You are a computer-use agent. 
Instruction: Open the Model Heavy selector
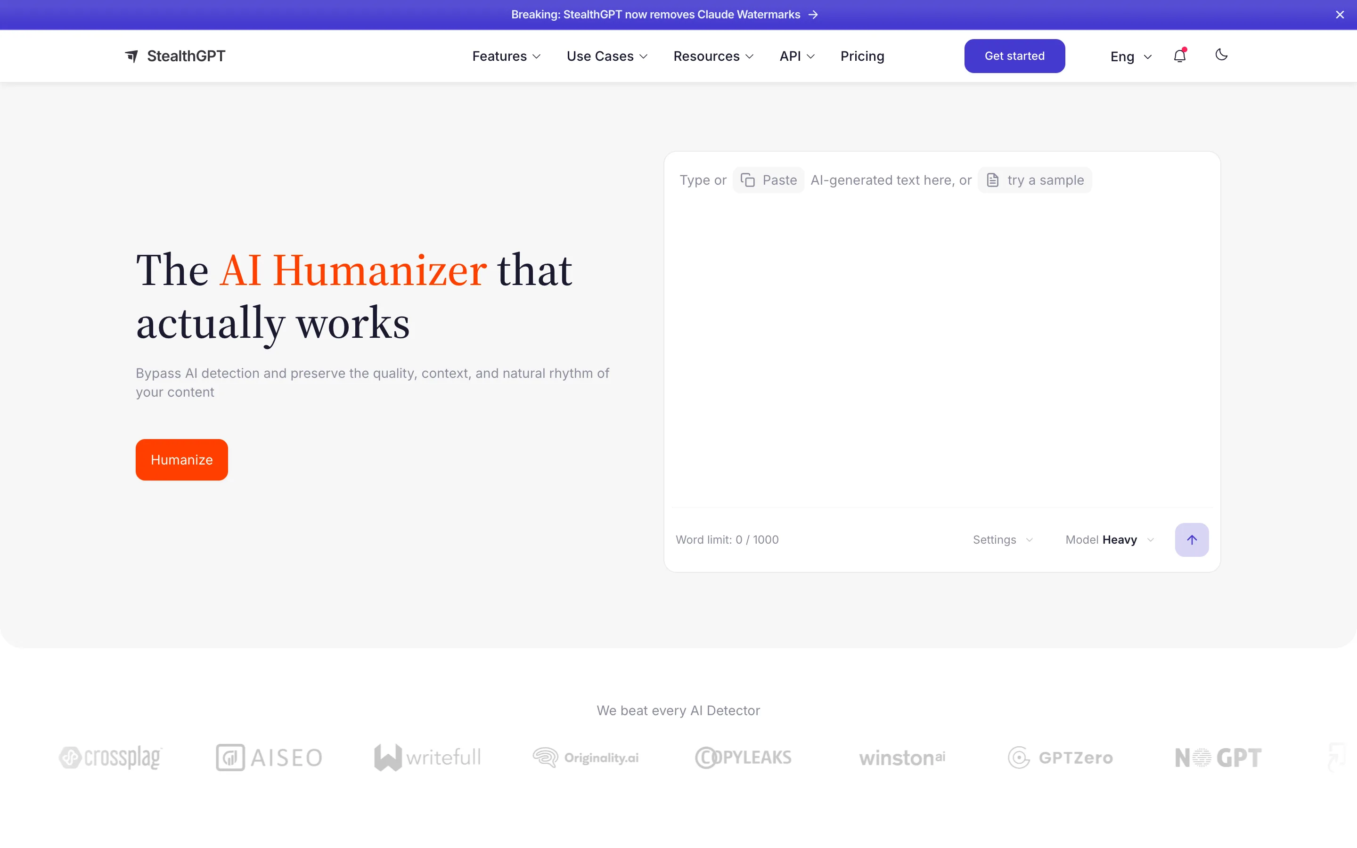pyautogui.click(x=1110, y=539)
